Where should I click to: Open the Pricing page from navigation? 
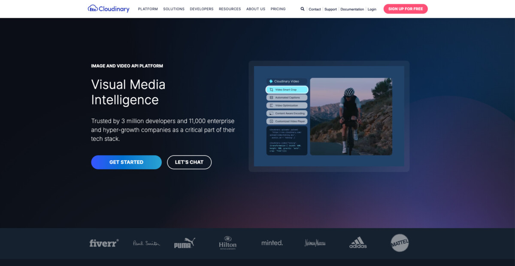pyautogui.click(x=278, y=9)
